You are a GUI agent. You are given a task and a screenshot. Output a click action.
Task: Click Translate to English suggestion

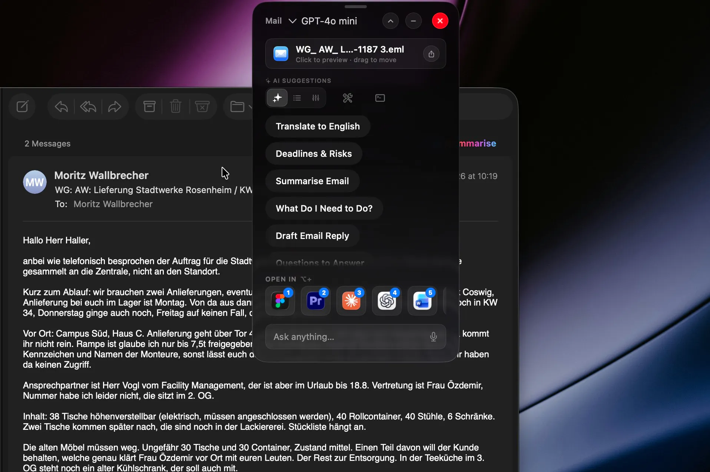click(318, 127)
